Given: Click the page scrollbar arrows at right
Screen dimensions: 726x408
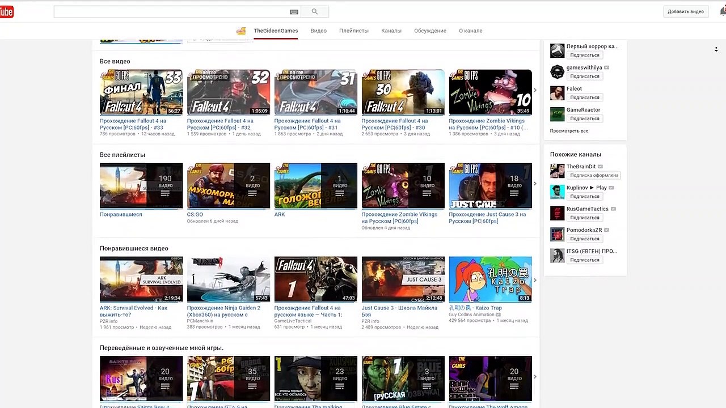Looking at the screenshot, I should tap(716, 49).
